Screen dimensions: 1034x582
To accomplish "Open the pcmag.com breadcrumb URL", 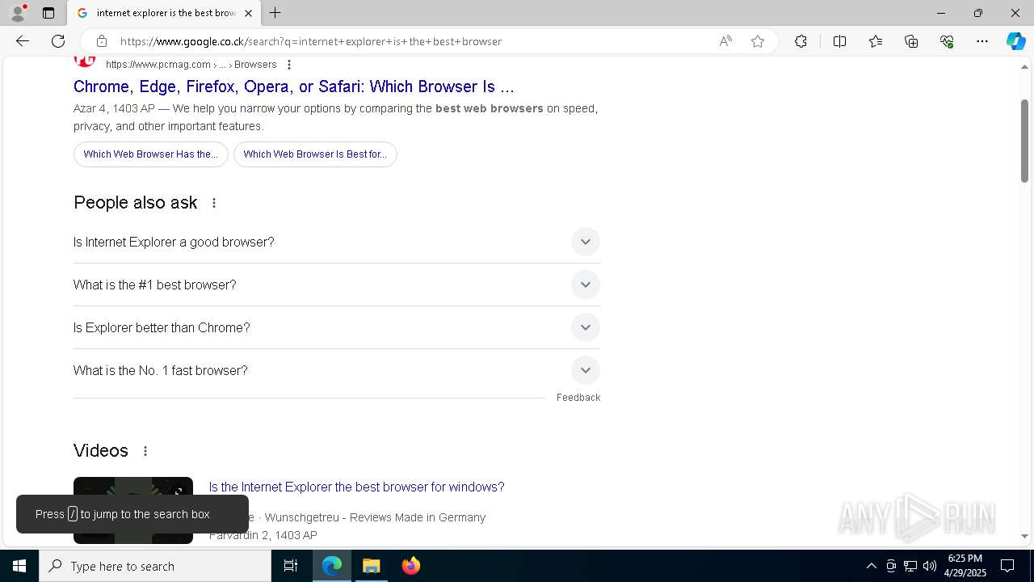I will coord(191,65).
